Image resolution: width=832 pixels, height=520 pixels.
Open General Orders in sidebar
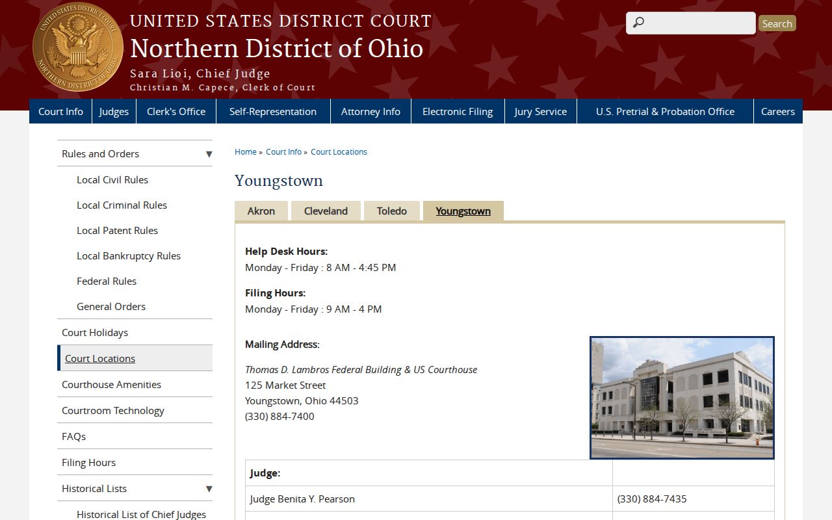pyautogui.click(x=111, y=306)
